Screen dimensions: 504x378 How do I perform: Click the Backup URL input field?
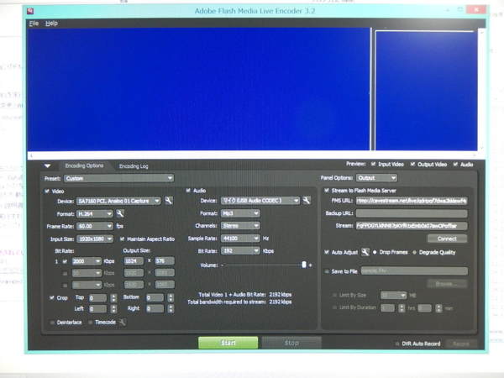click(x=412, y=213)
